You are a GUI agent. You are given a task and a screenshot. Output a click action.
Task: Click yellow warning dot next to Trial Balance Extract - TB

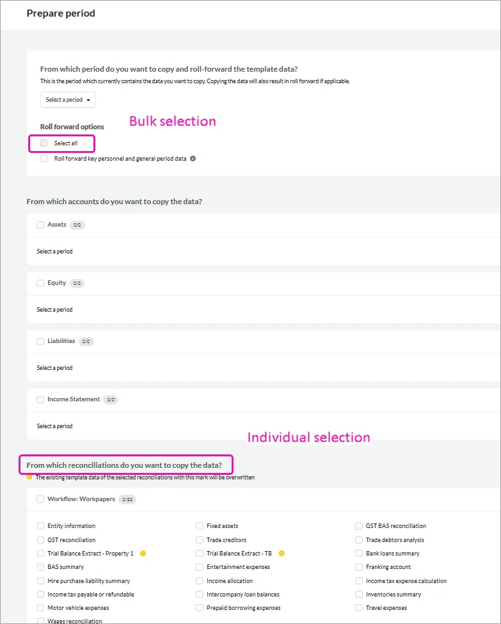pos(282,553)
